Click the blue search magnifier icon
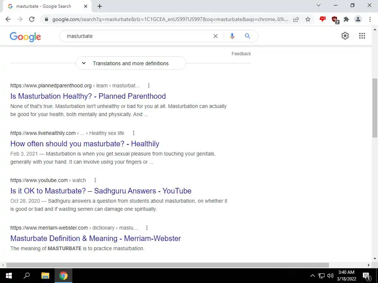378x283 pixels. (x=247, y=36)
